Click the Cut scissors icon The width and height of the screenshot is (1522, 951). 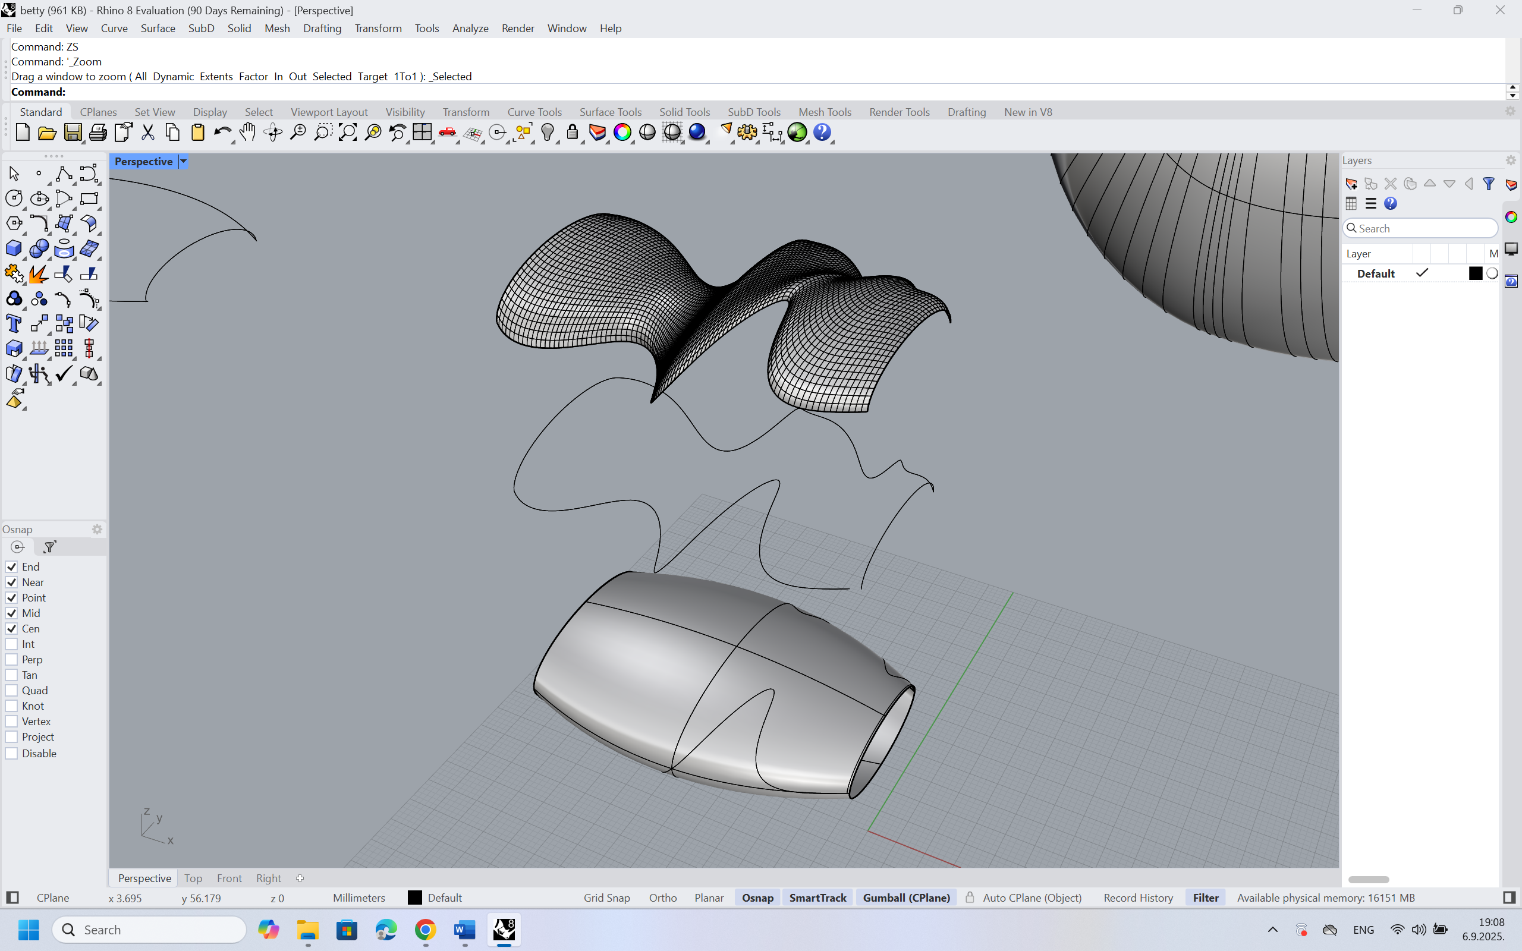(148, 133)
